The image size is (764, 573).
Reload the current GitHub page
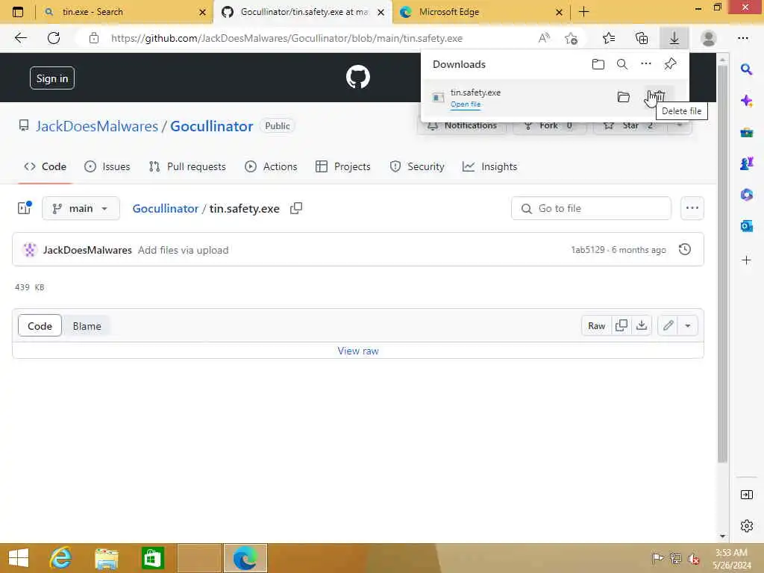click(54, 38)
